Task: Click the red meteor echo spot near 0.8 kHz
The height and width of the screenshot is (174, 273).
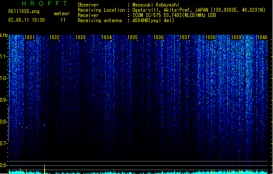Action: 45,125
